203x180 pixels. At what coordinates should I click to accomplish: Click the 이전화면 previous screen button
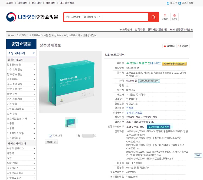click(x=183, y=46)
